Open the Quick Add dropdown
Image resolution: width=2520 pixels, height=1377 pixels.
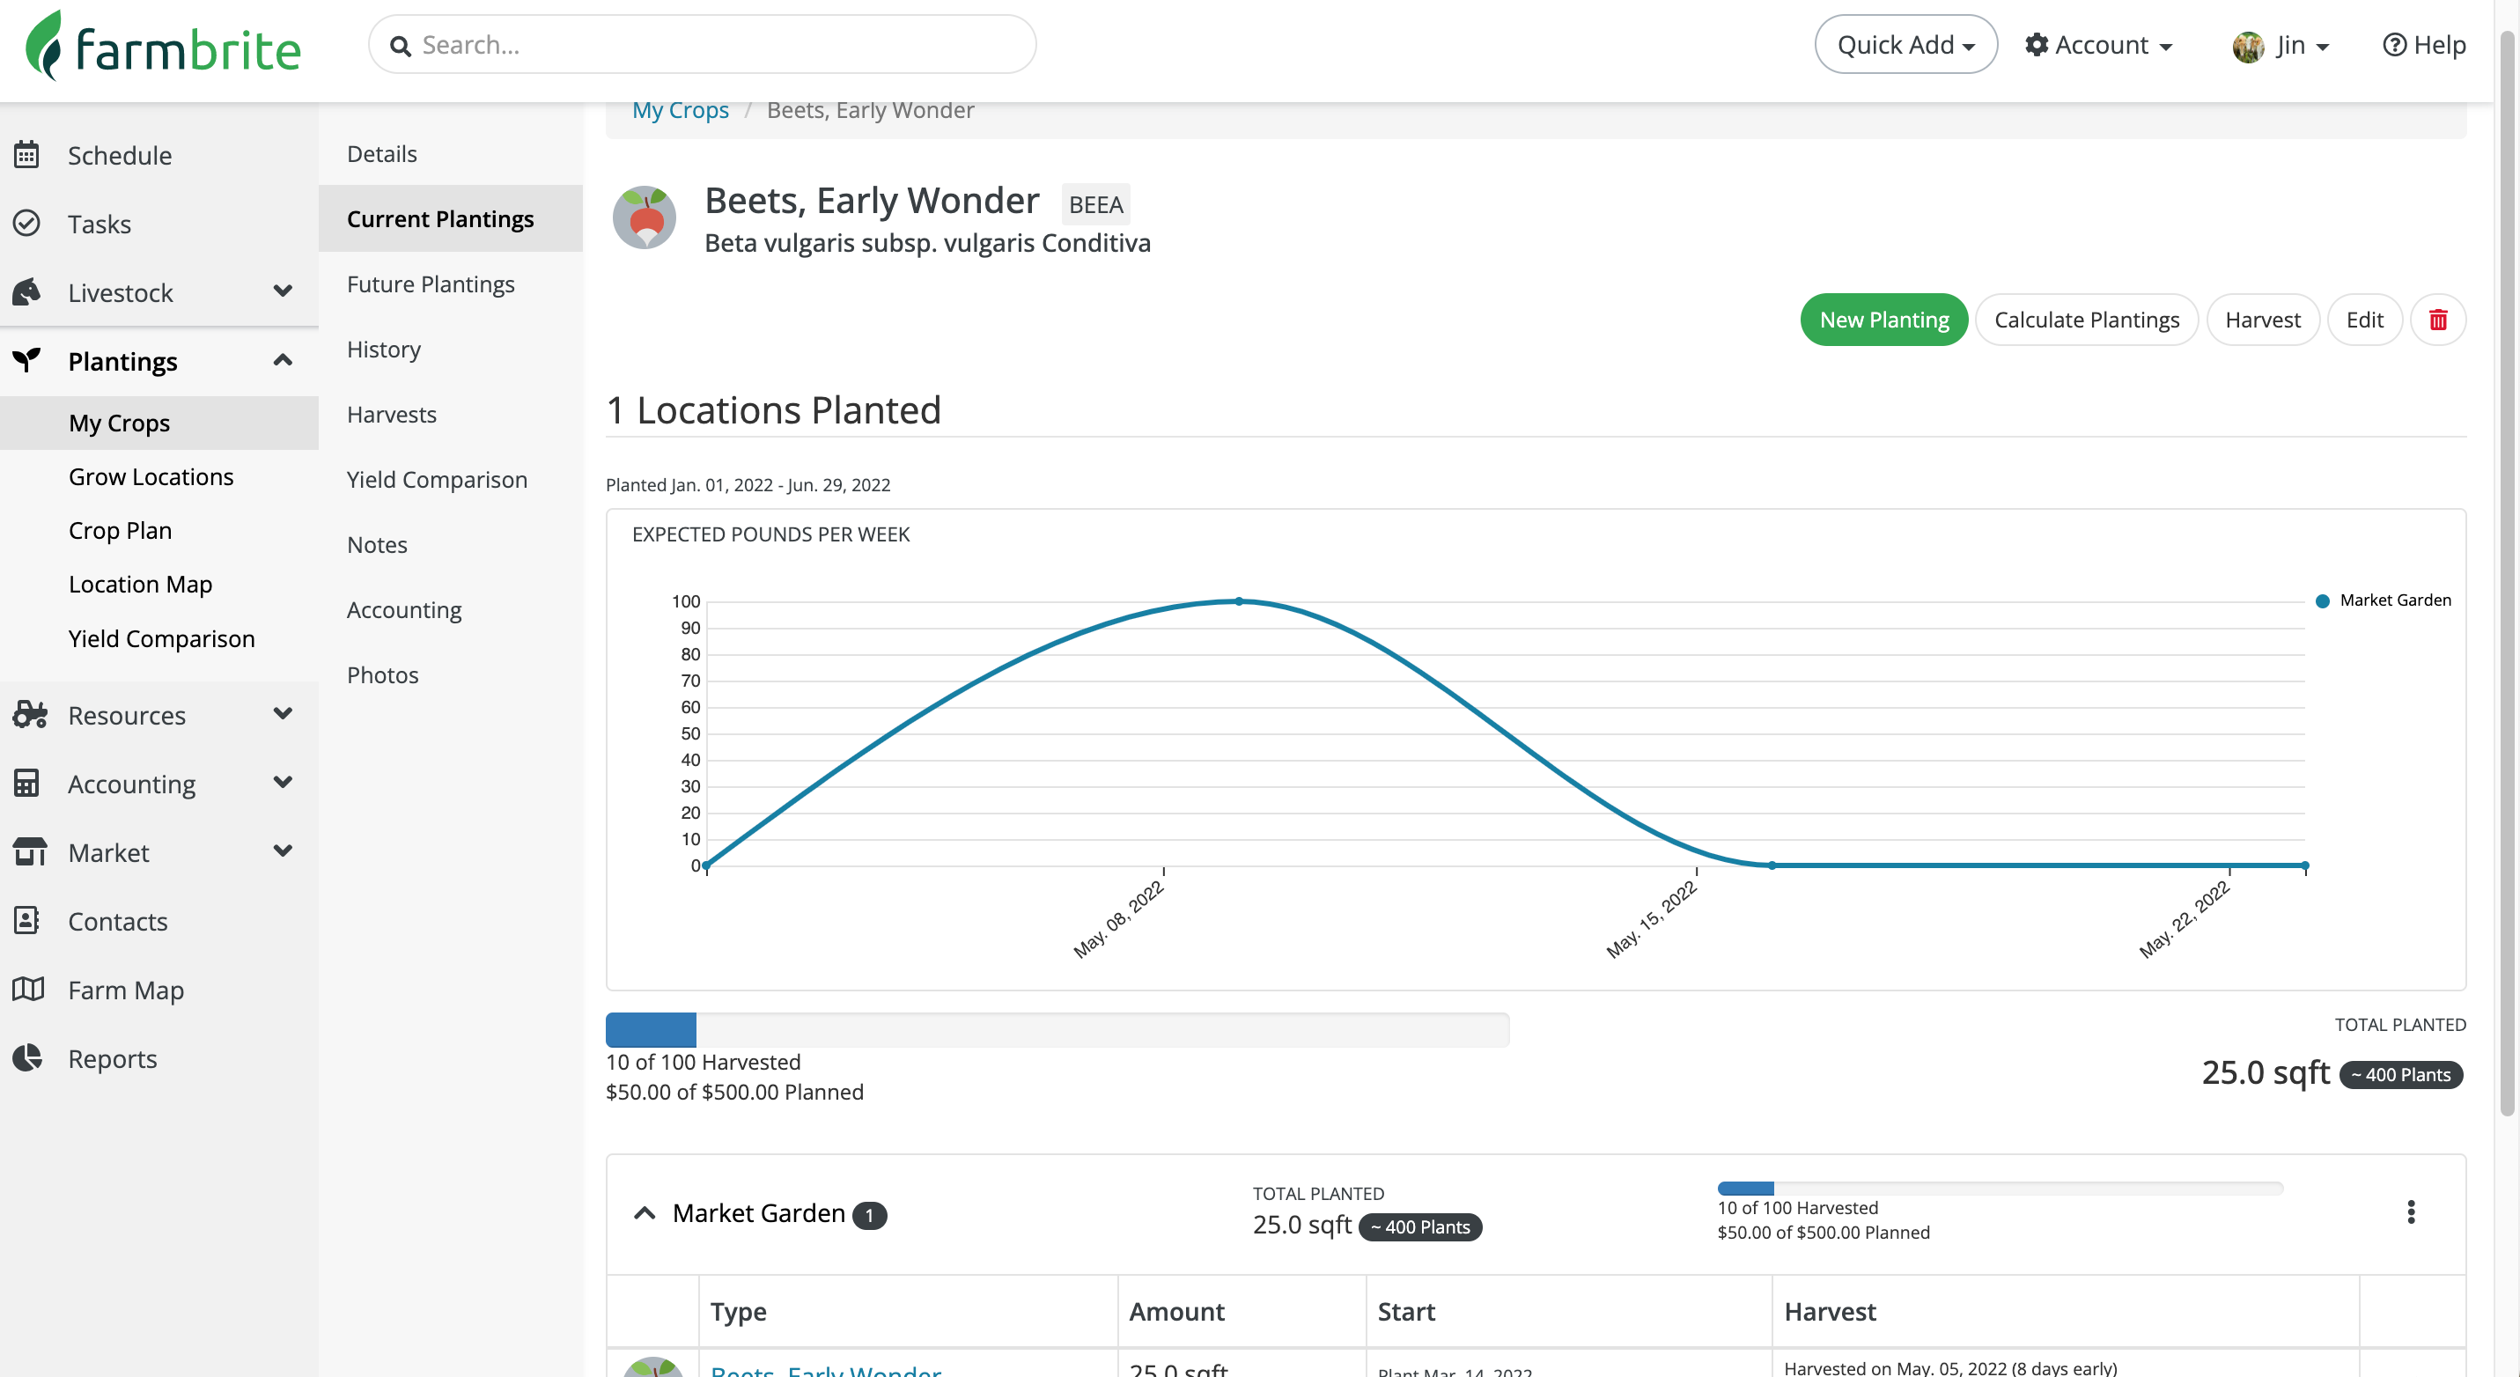coord(1905,45)
